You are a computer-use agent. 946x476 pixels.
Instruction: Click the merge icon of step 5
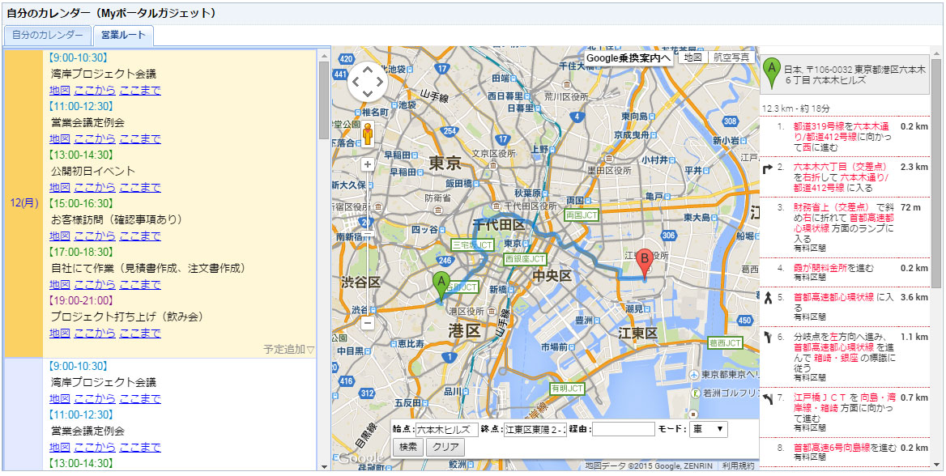coord(768,297)
